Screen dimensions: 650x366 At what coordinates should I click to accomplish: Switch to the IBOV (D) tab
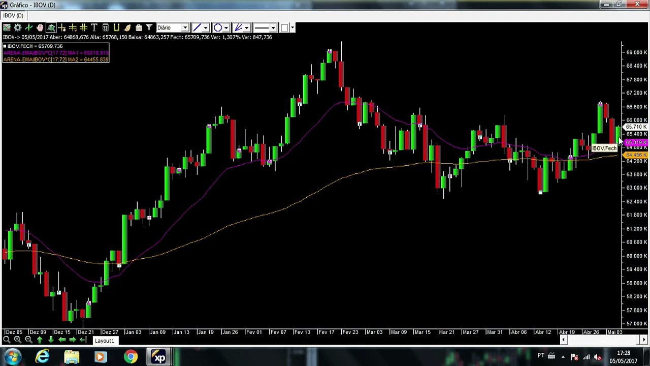(x=13, y=16)
